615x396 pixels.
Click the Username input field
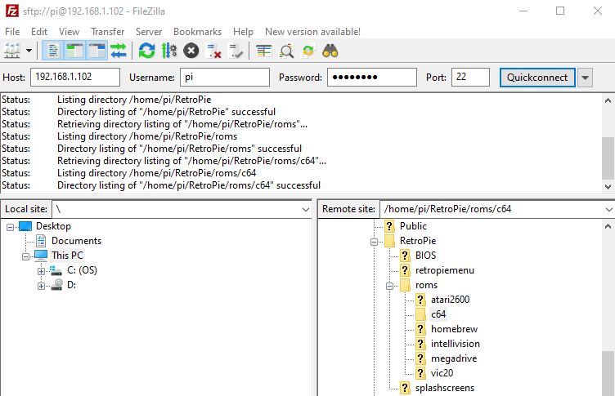[x=225, y=78]
